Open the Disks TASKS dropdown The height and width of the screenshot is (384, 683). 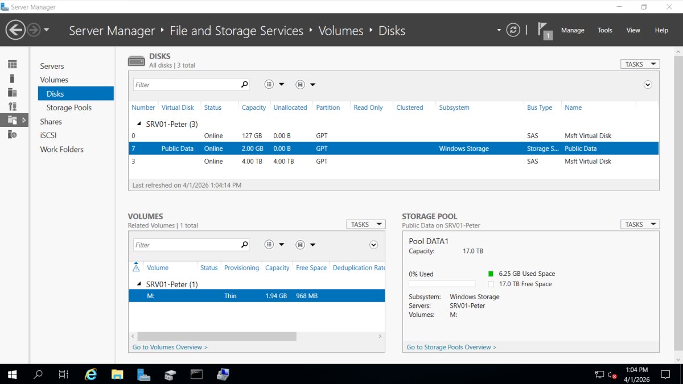640,64
